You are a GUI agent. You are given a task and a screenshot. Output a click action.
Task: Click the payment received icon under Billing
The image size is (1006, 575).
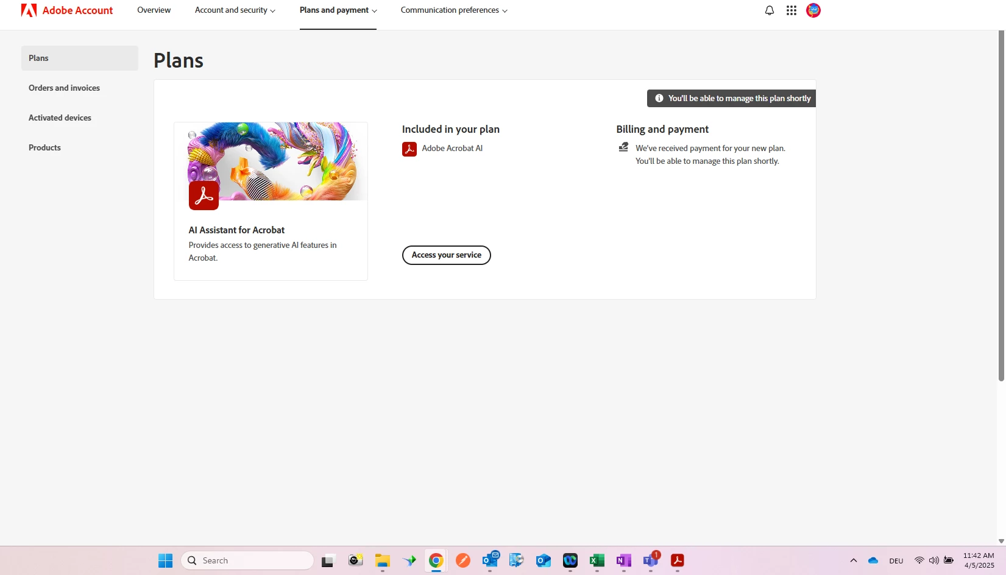(x=623, y=147)
